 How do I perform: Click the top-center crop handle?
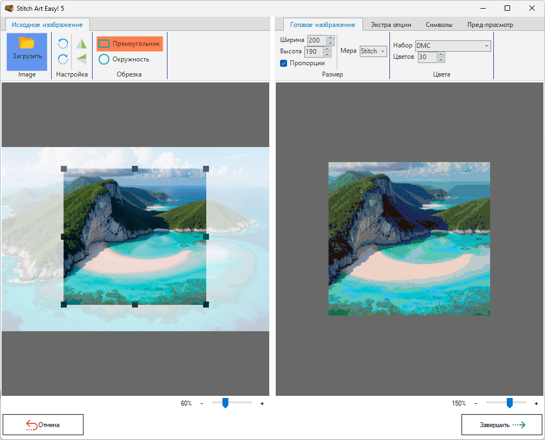pyautogui.click(x=135, y=169)
